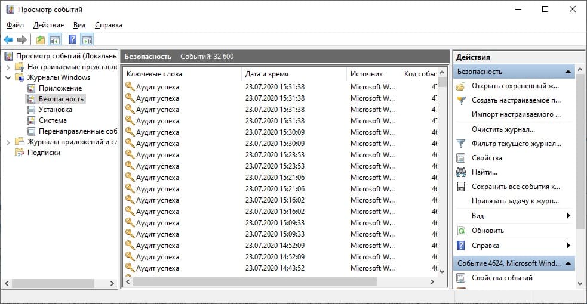
Task: Sort by Источник column header
Action: pos(373,74)
